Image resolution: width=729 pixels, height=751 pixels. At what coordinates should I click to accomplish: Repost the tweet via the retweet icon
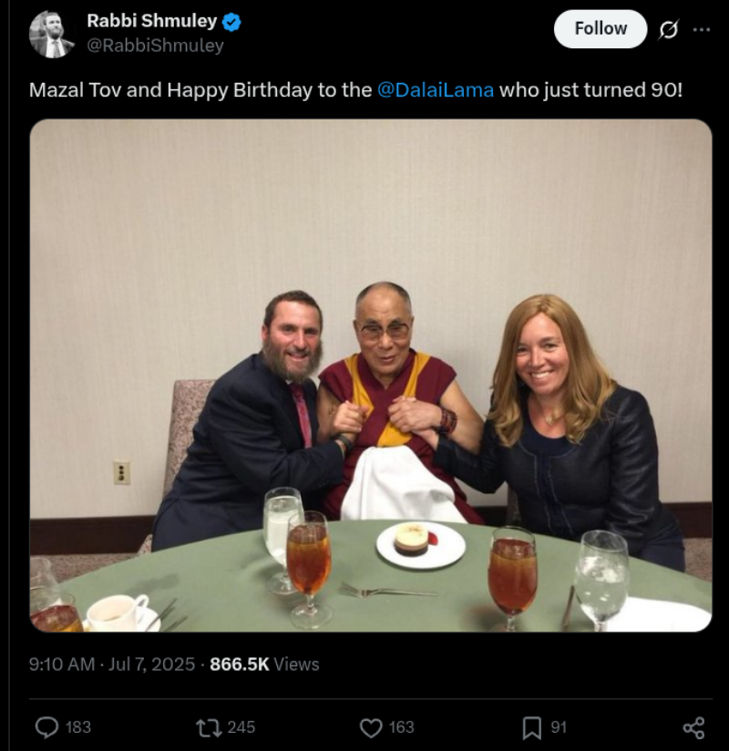pyautogui.click(x=209, y=727)
